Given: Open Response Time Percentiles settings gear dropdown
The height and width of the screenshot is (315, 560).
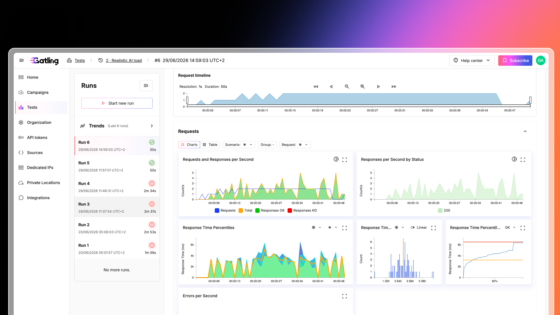Looking at the screenshot, I should click(316, 228).
